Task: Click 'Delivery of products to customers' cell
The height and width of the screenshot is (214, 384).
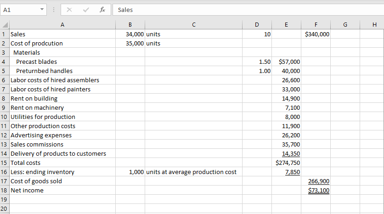Action: (x=62, y=153)
